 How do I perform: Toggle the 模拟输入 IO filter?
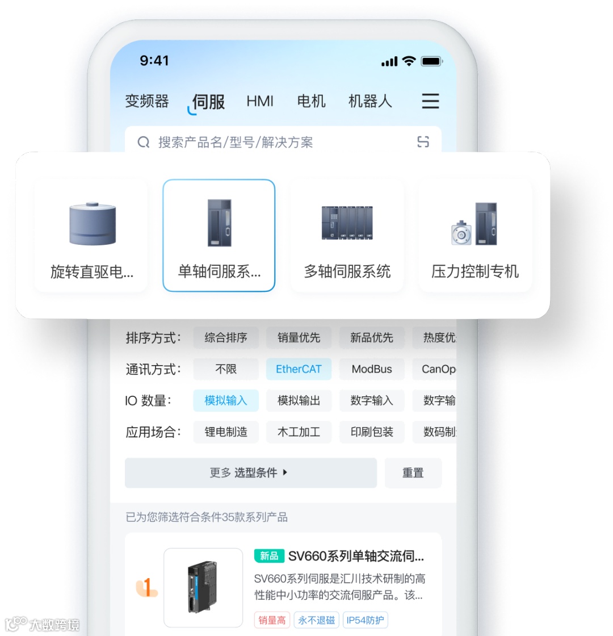pos(226,401)
